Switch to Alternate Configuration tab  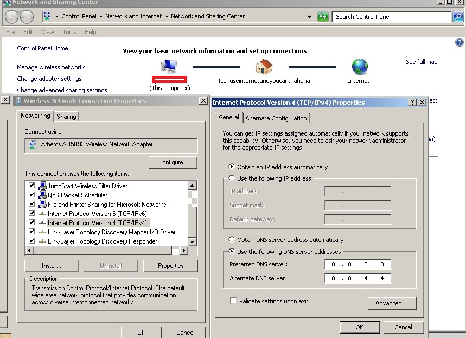[276, 118]
